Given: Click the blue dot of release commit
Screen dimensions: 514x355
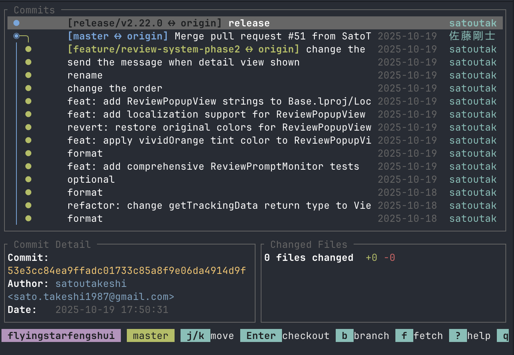Looking at the screenshot, I should point(16,23).
